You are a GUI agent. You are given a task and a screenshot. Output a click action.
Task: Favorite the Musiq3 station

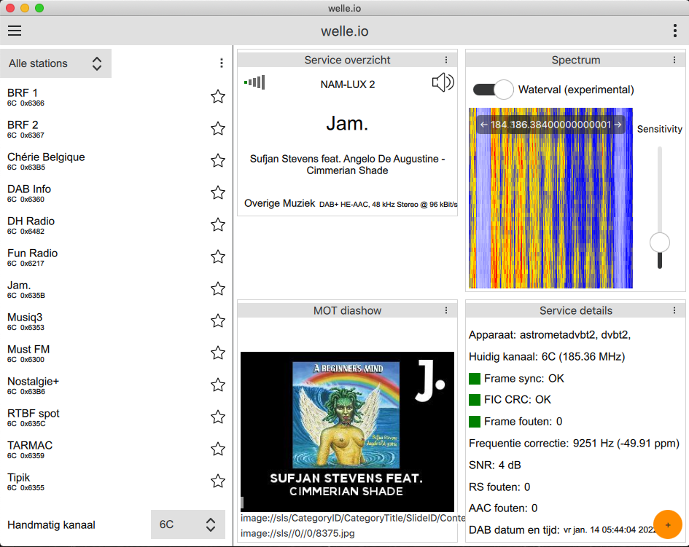218,321
